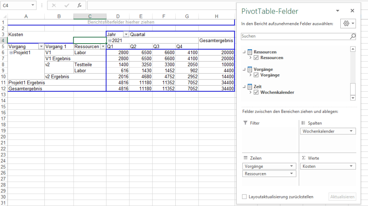
Task: Select column H header
Action: coord(216,16)
